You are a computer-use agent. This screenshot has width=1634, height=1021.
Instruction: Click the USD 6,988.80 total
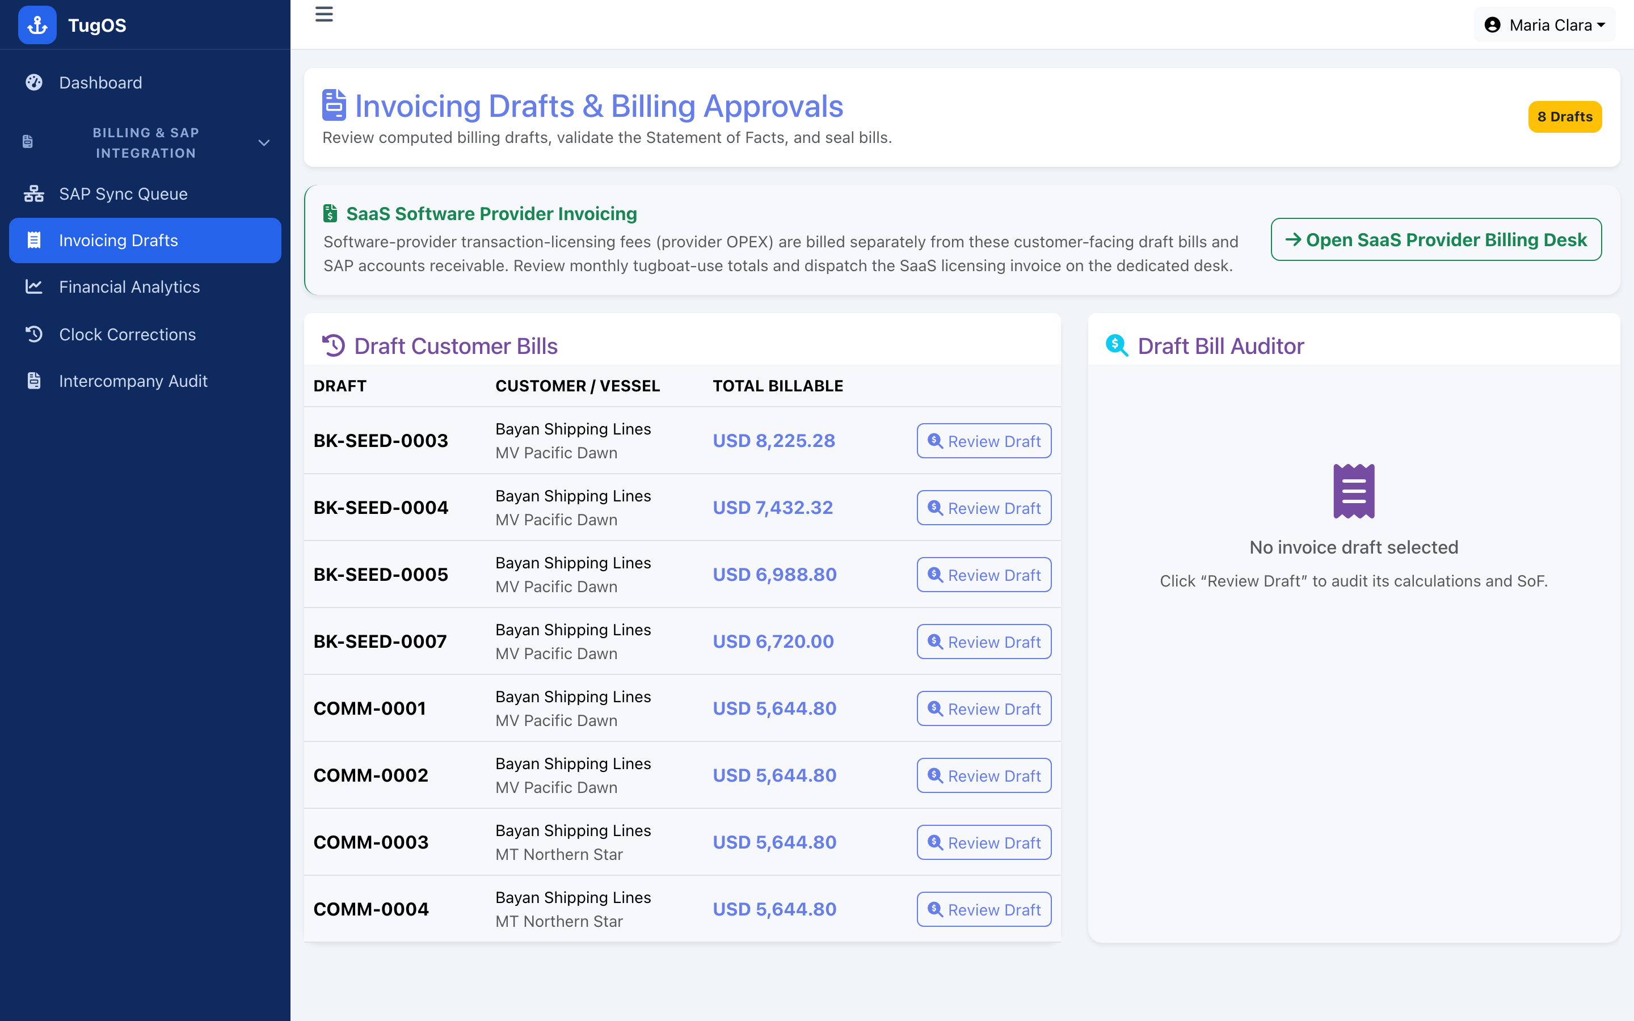tap(774, 574)
